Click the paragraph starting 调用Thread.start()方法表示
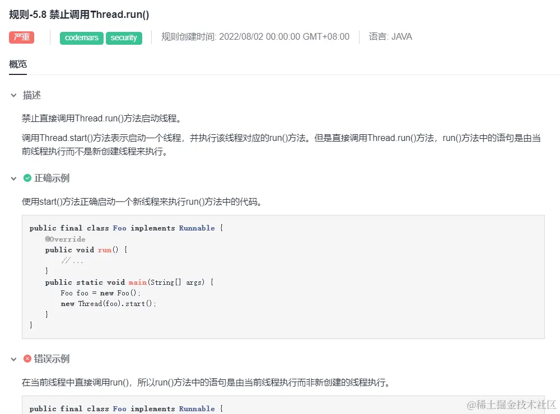The width and height of the screenshot is (560, 414). (x=281, y=144)
